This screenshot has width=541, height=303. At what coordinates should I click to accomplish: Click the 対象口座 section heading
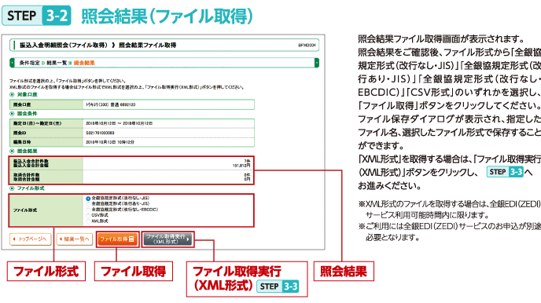[28, 95]
